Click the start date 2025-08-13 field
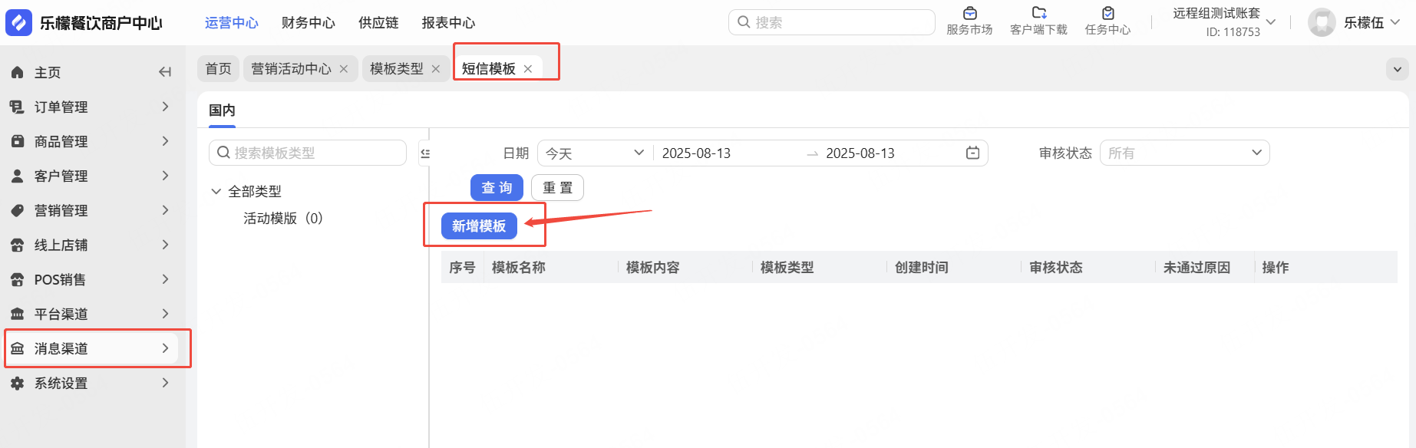 [697, 153]
